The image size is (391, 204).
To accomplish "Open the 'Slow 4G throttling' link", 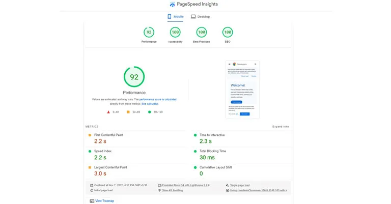I will [x=173, y=190].
